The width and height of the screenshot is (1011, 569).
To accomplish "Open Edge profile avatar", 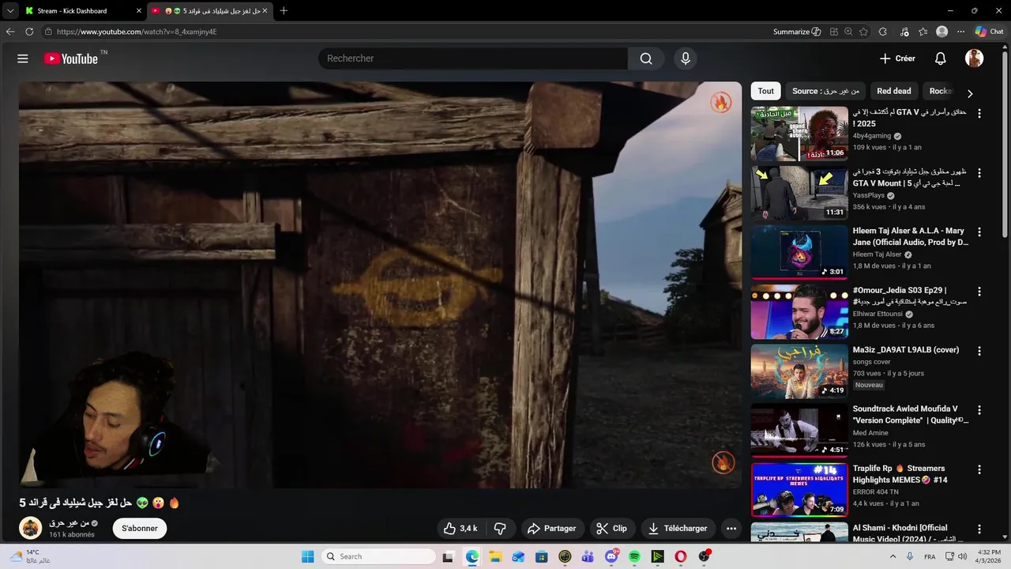I will coord(941,32).
